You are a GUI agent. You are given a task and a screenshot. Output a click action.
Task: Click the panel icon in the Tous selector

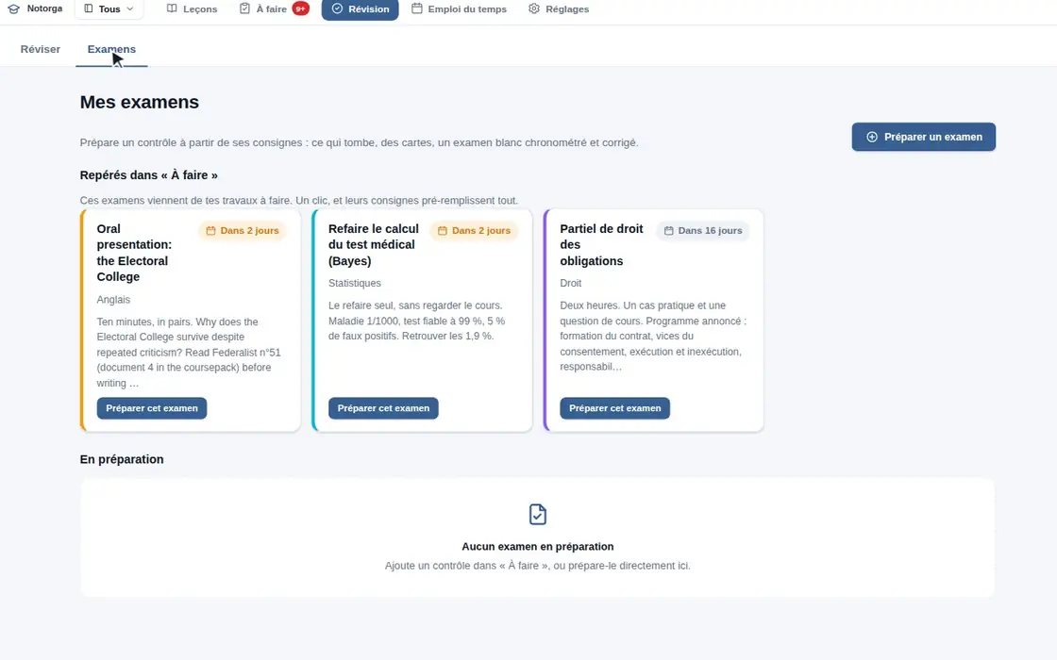(89, 8)
